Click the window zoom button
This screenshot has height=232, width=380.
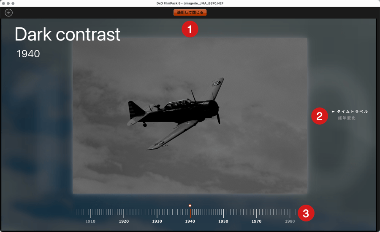[13, 3]
